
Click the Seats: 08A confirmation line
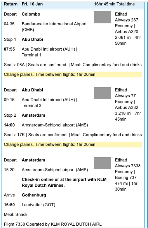pos(73,65)
